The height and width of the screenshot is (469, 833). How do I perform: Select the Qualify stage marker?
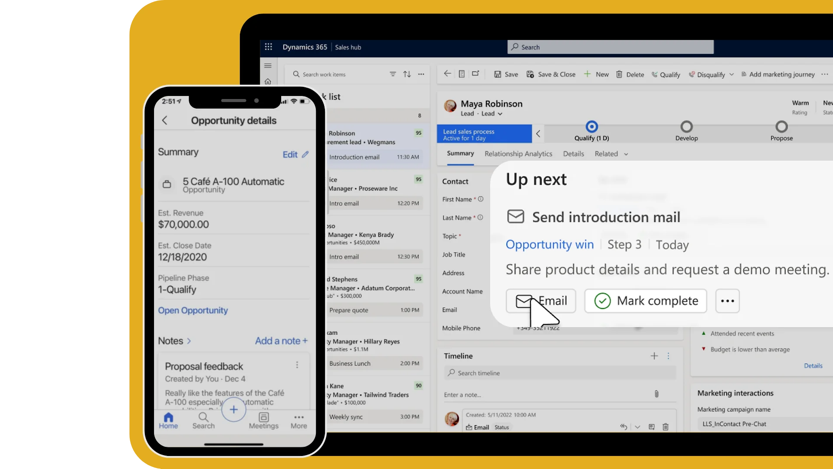click(x=592, y=127)
